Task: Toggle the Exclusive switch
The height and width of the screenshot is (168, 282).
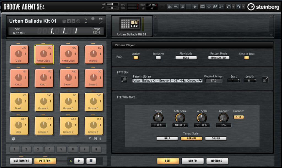Action: pos(158,58)
